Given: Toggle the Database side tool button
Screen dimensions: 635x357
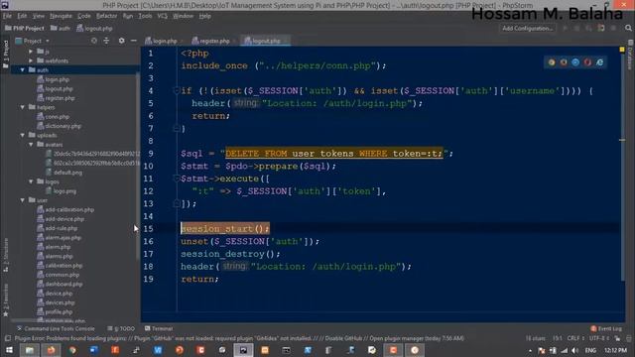Looking at the screenshot, I should (x=630, y=55).
